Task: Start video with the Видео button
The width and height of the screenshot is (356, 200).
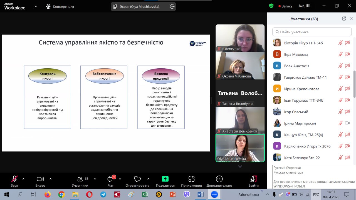Action: click(x=40, y=181)
